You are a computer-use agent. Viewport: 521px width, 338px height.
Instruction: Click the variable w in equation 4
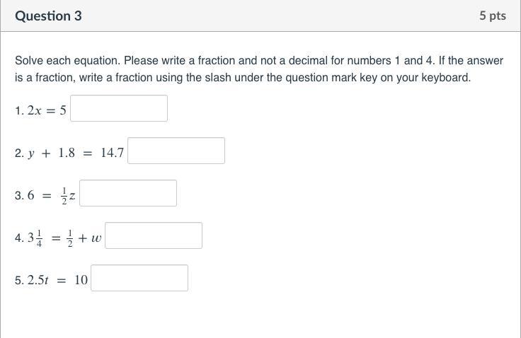pos(96,238)
